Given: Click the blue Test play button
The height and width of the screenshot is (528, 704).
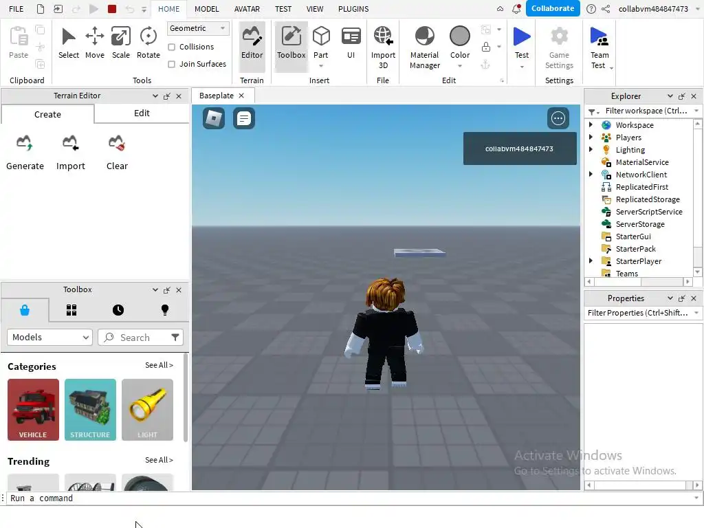Looking at the screenshot, I should [521, 37].
